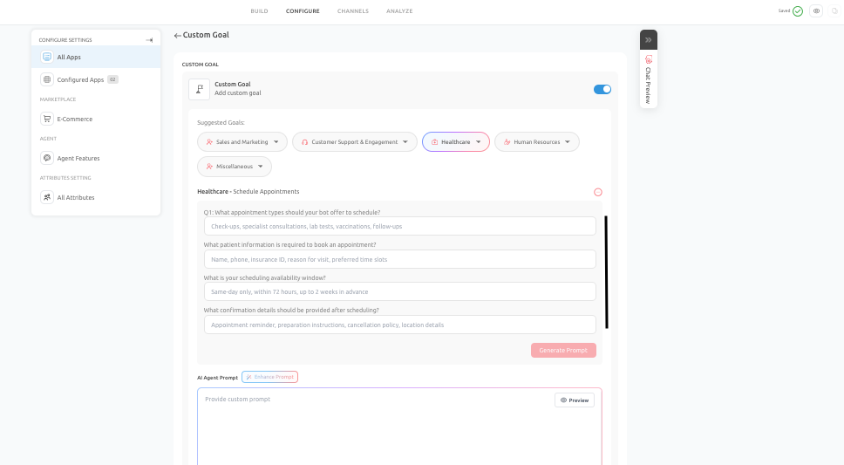Viewport: 844px width, 465px height.
Task: Select the Agent Features icon
Action: (x=47, y=158)
